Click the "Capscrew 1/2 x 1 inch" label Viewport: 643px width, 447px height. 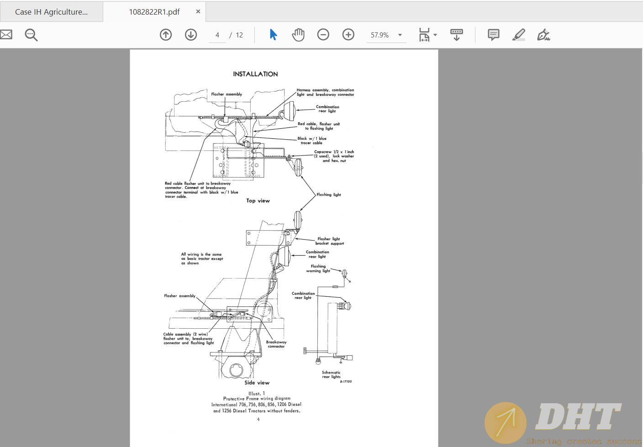pos(334,156)
